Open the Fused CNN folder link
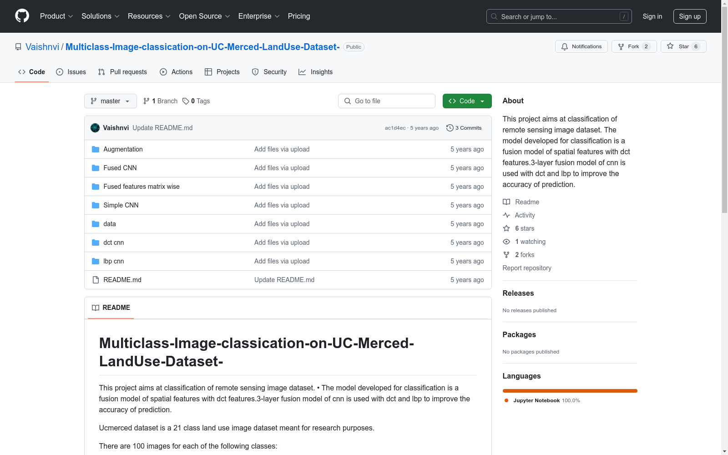 [120, 168]
